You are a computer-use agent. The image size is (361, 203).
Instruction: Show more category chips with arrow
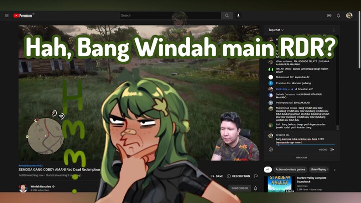(335, 170)
